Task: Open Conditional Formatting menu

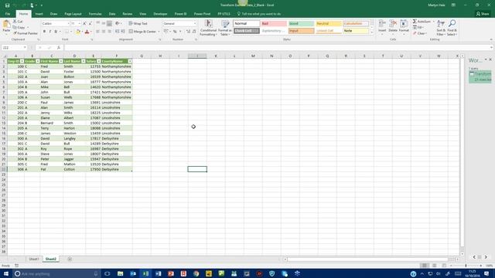Action: 208,28
